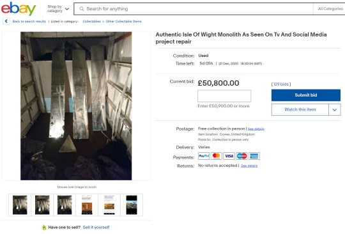
Task: Open the Shop by category dropdown
Action: [58, 9]
